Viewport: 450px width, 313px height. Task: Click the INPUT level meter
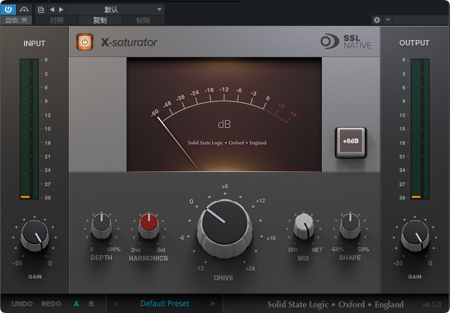[x=29, y=129]
